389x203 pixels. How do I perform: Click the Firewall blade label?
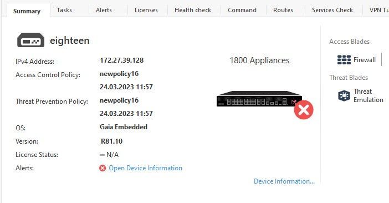365,60
